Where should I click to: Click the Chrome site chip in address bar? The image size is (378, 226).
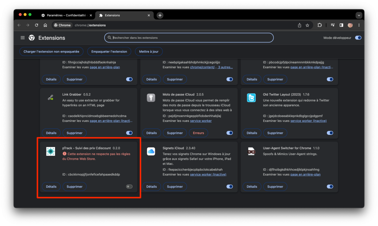click(x=63, y=25)
